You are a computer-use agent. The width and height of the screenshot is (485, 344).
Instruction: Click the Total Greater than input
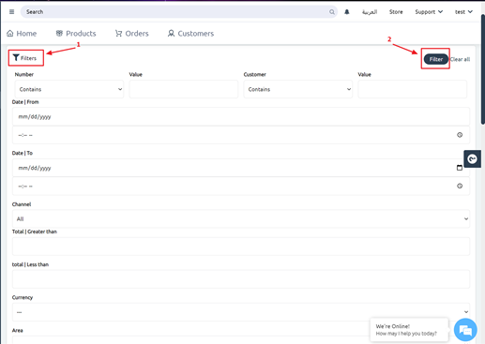pyautogui.click(x=241, y=247)
